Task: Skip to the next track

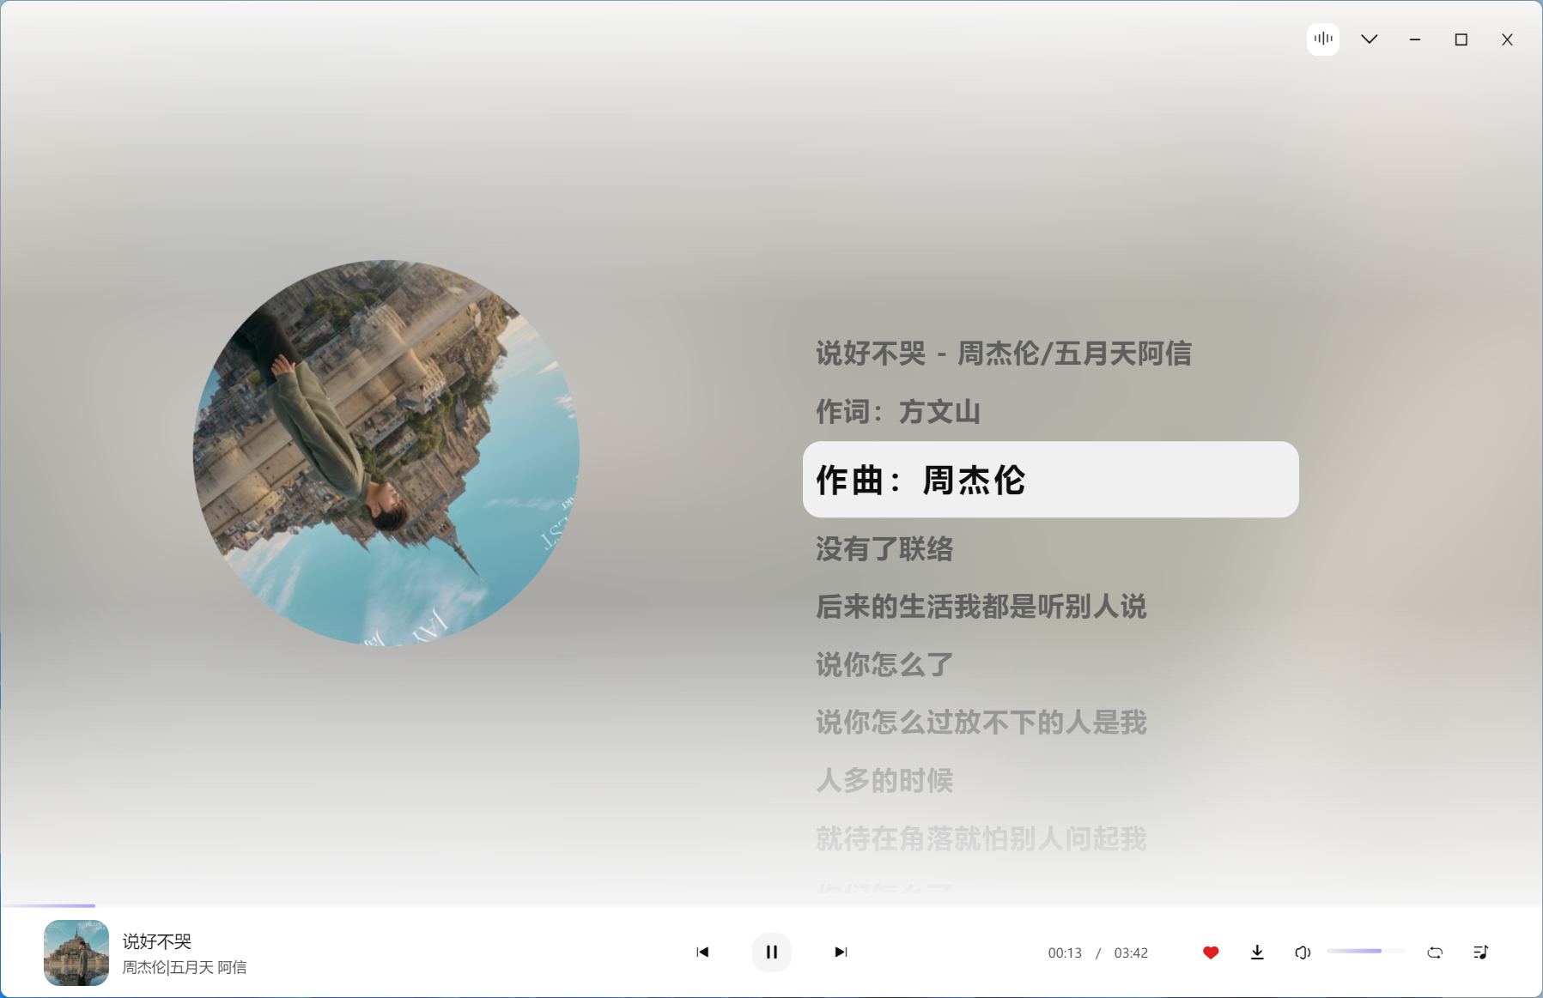Action: [841, 952]
